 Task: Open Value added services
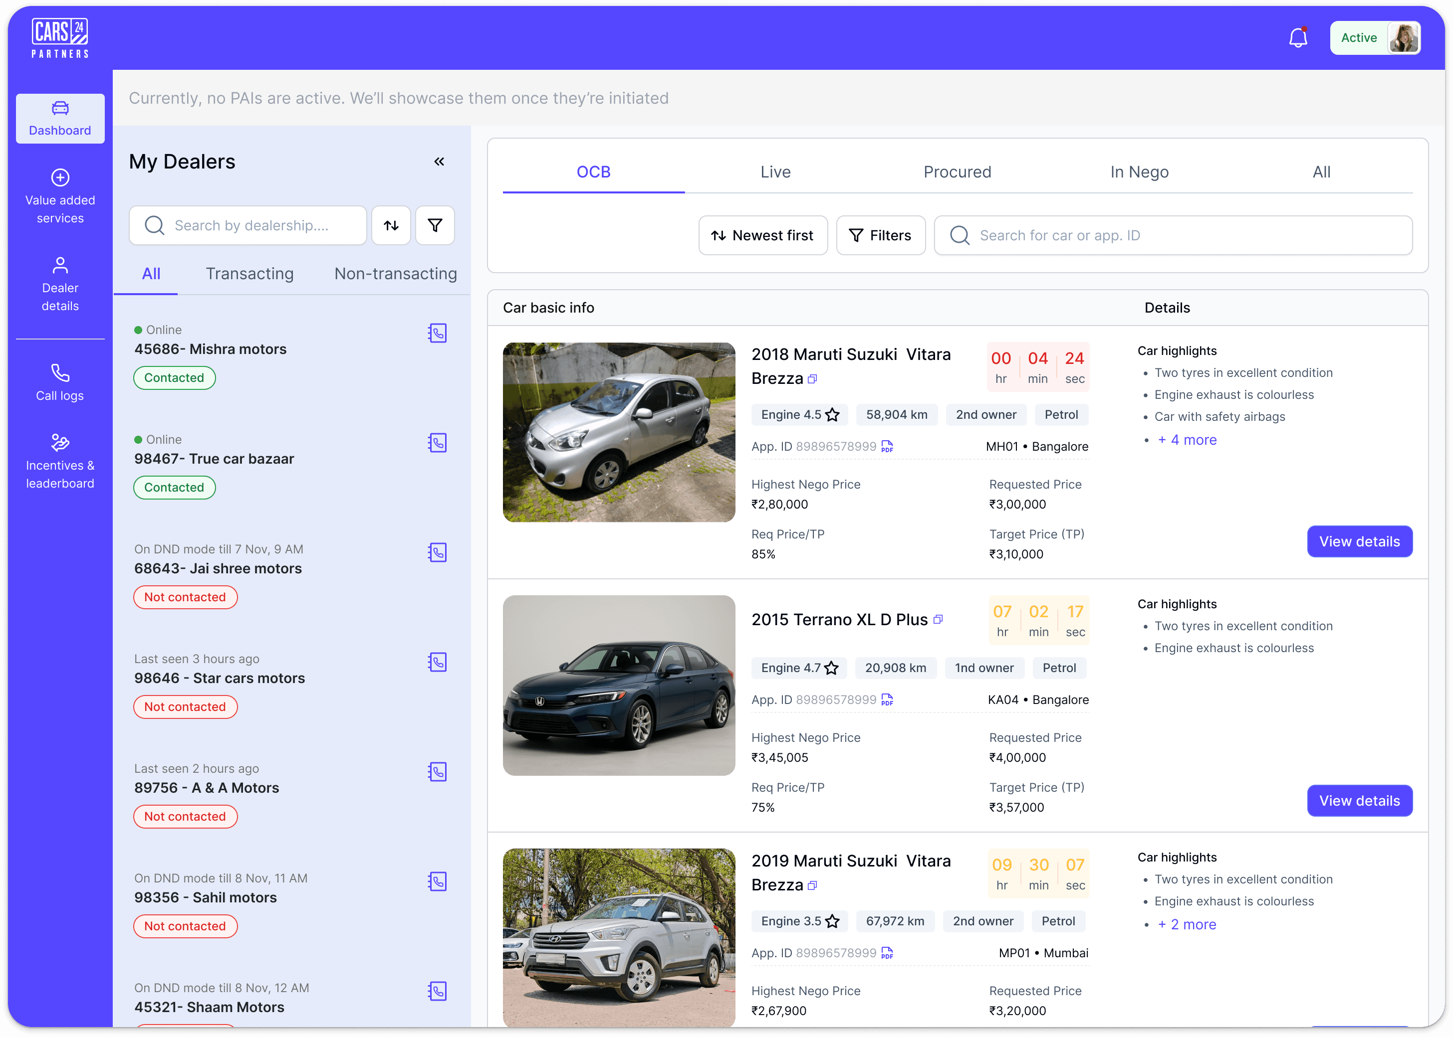click(60, 196)
